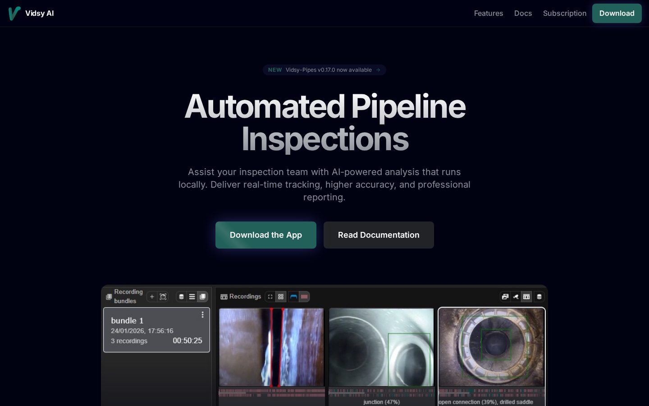Switch bundles to list view icon
The width and height of the screenshot is (649, 406).
pyautogui.click(x=192, y=297)
